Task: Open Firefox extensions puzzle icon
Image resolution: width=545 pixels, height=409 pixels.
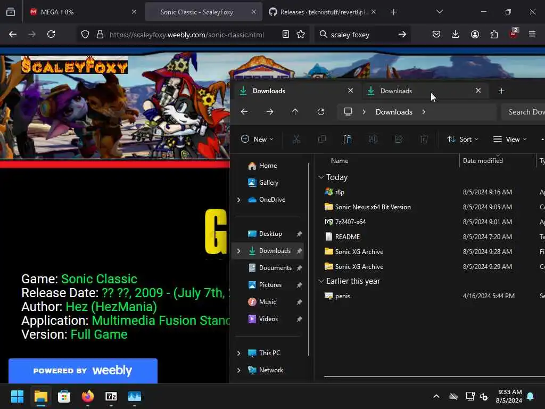Action: [x=494, y=34]
